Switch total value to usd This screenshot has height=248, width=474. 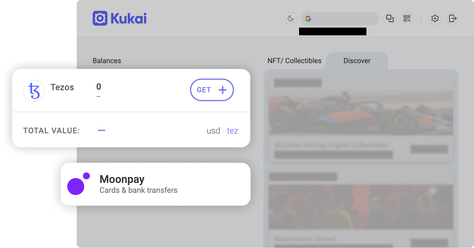click(213, 131)
